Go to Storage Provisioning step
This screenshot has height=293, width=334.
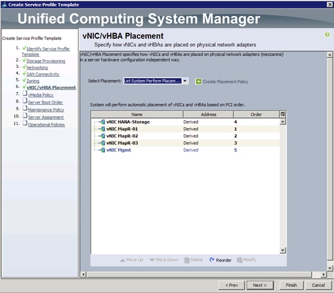[46, 61]
